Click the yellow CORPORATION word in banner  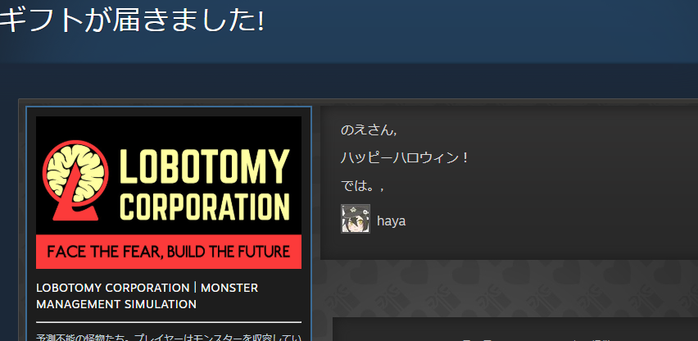coord(206,207)
